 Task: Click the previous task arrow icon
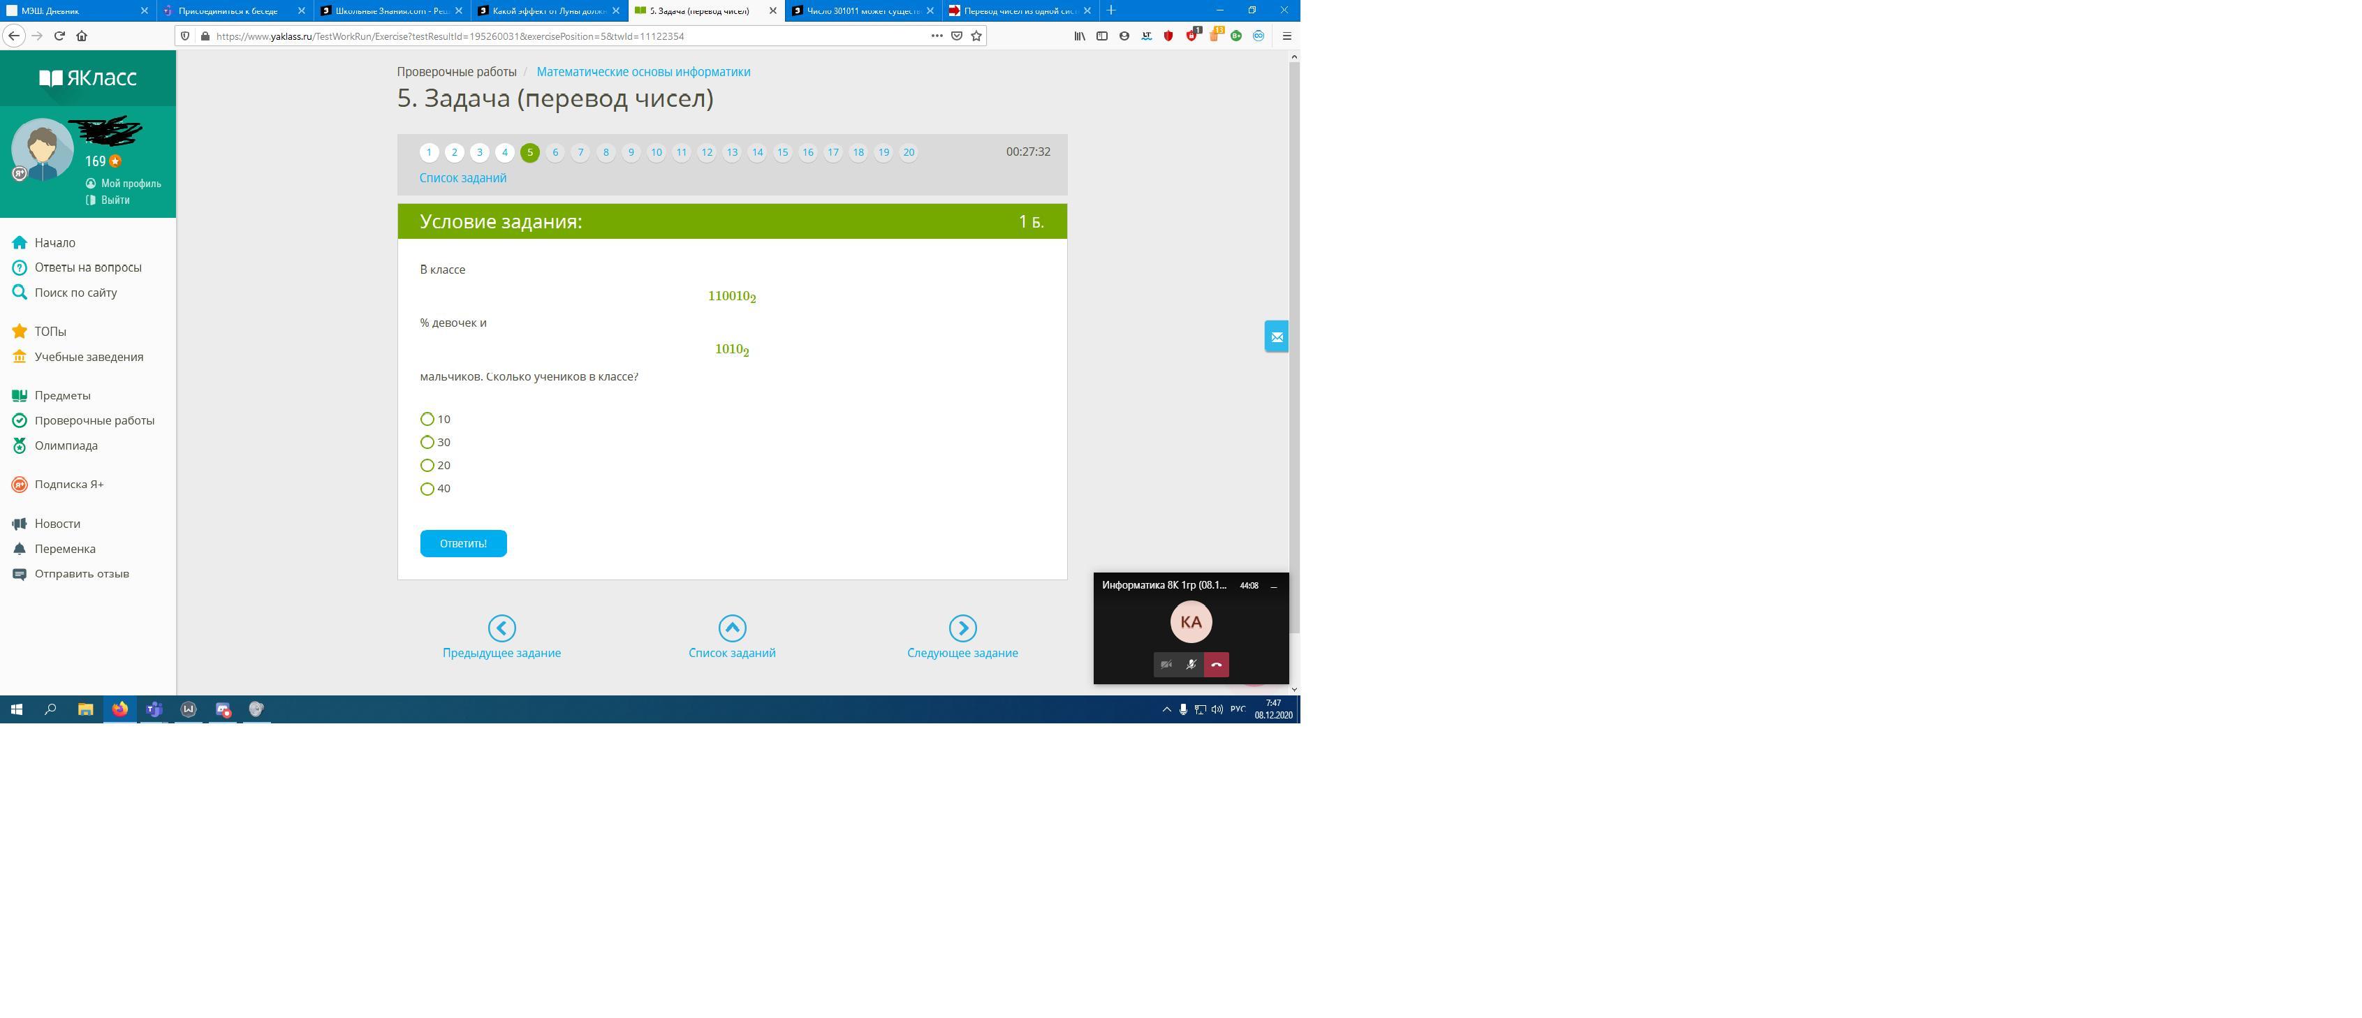tap(501, 628)
